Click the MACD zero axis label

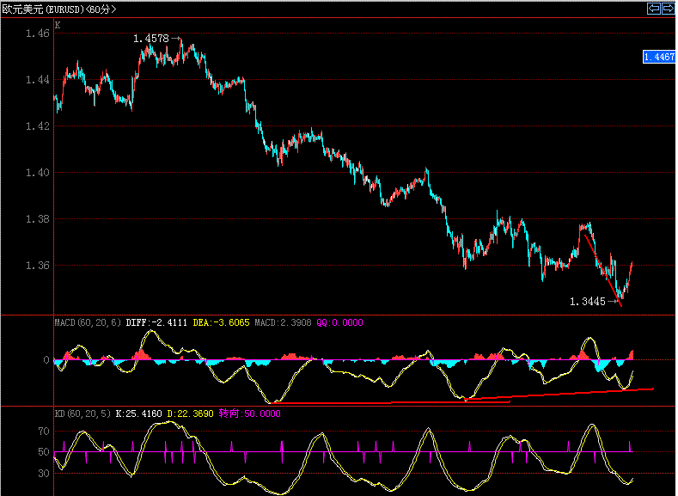tap(46, 360)
